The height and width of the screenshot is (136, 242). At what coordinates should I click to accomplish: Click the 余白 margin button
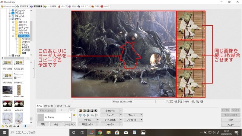[x=56, y=124]
